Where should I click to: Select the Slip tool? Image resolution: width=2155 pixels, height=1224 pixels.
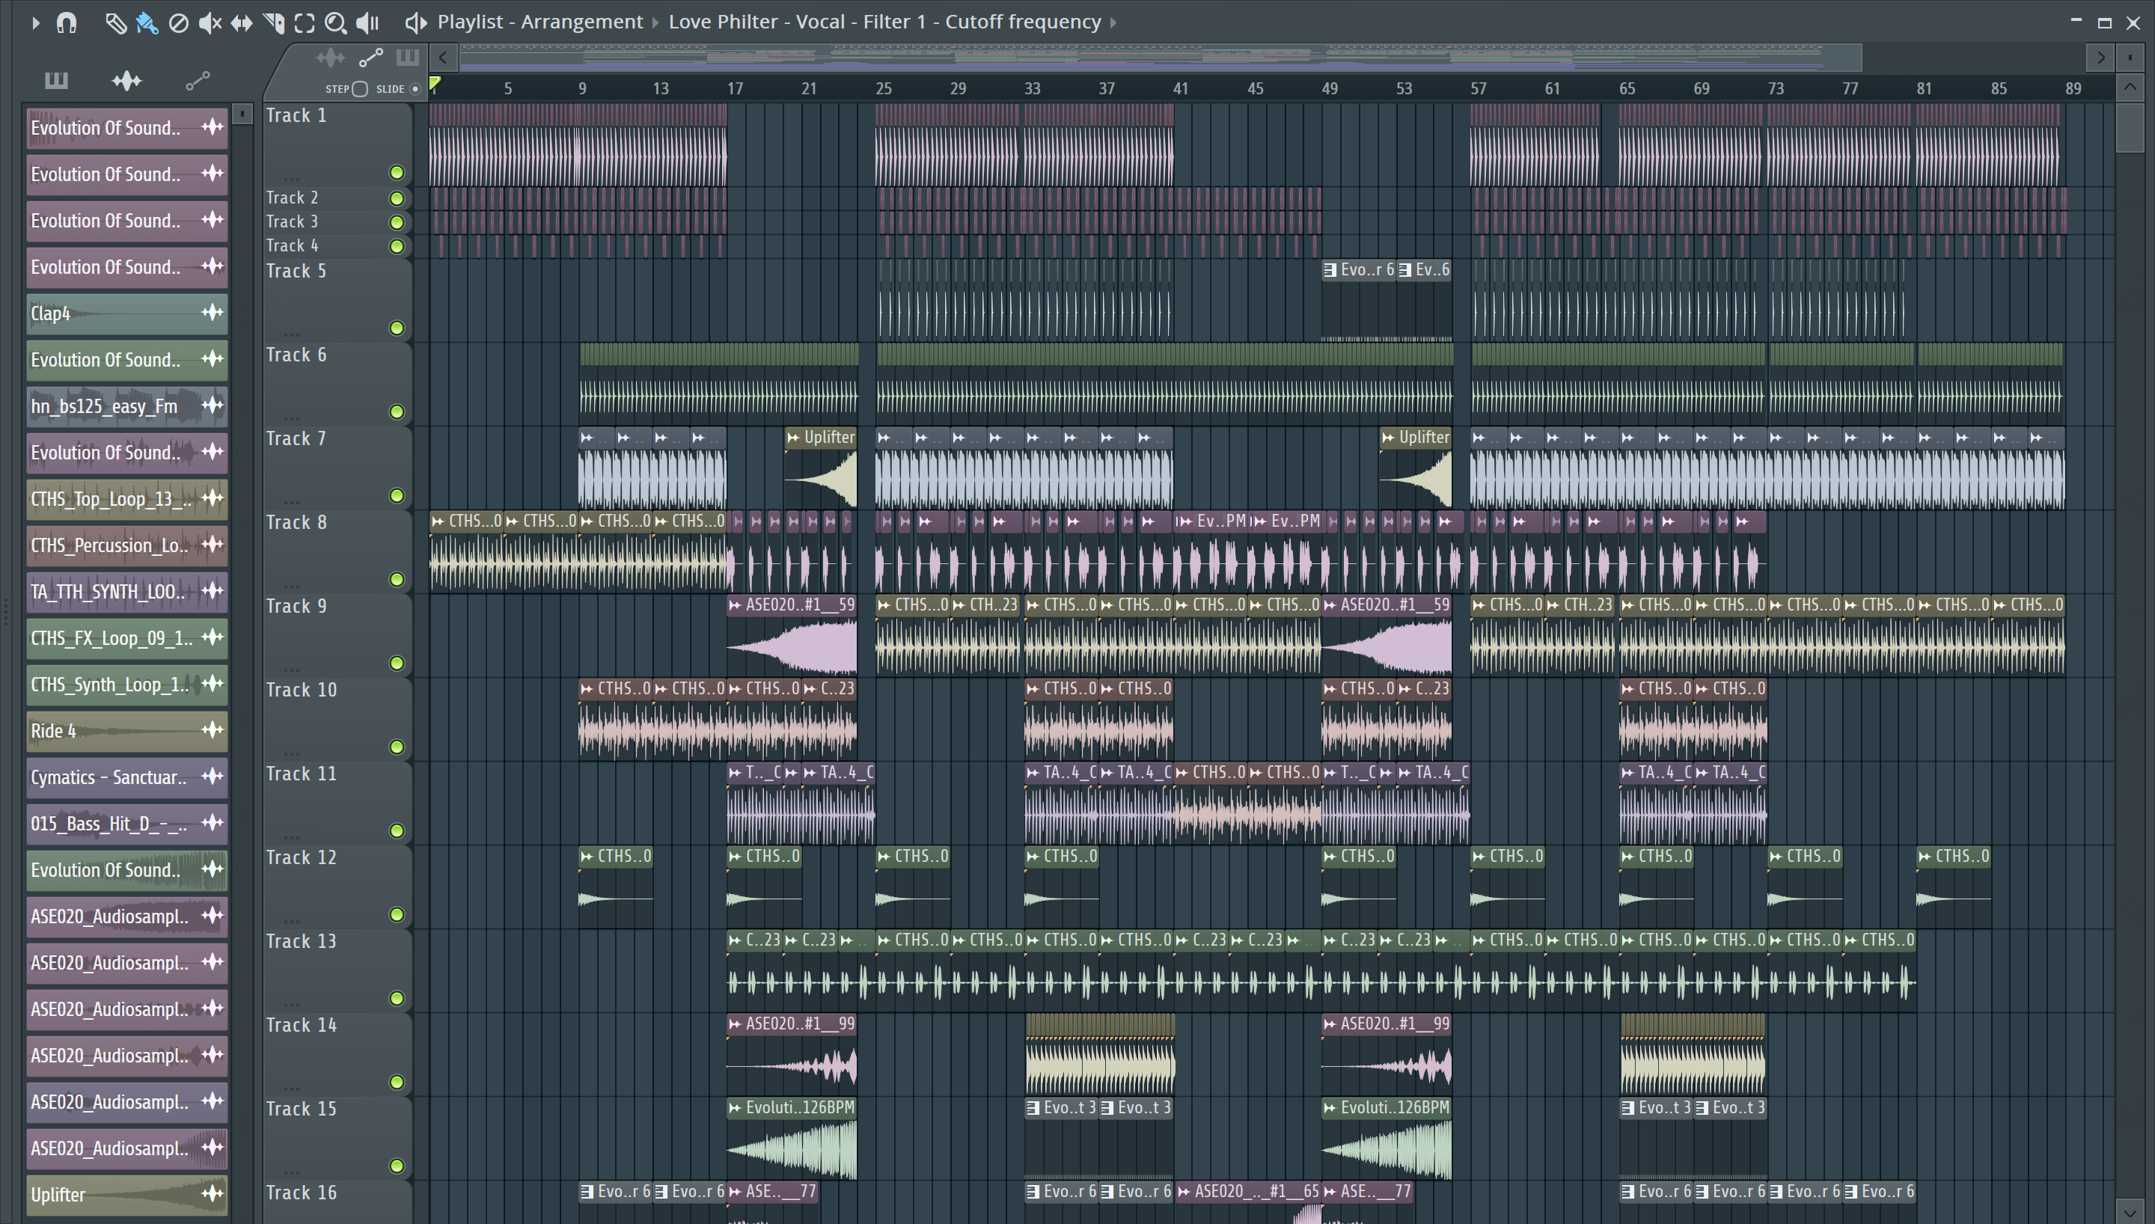[x=242, y=22]
